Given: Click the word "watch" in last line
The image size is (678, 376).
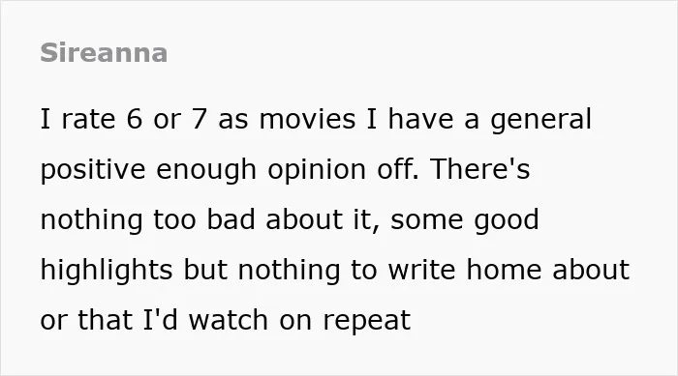Looking at the screenshot, I should (x=229, y=320).
